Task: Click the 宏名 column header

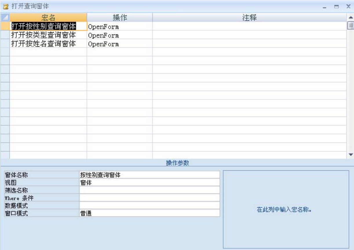Action: pyautogui.click(x=48, y=17)
